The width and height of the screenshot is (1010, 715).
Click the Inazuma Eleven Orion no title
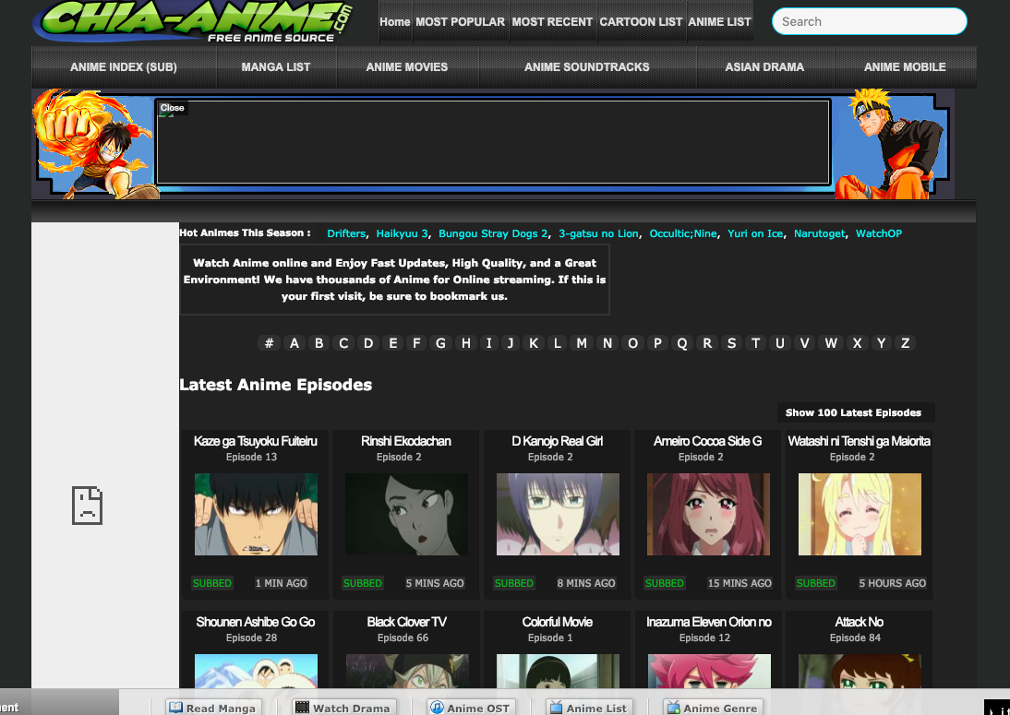[x=708, y=623]
